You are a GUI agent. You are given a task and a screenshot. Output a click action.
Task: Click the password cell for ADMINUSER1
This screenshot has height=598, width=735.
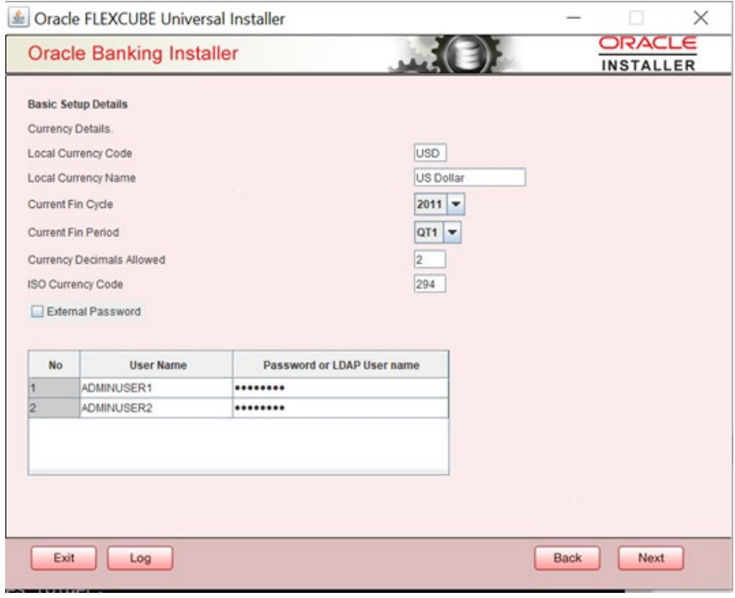pos(340,387)
